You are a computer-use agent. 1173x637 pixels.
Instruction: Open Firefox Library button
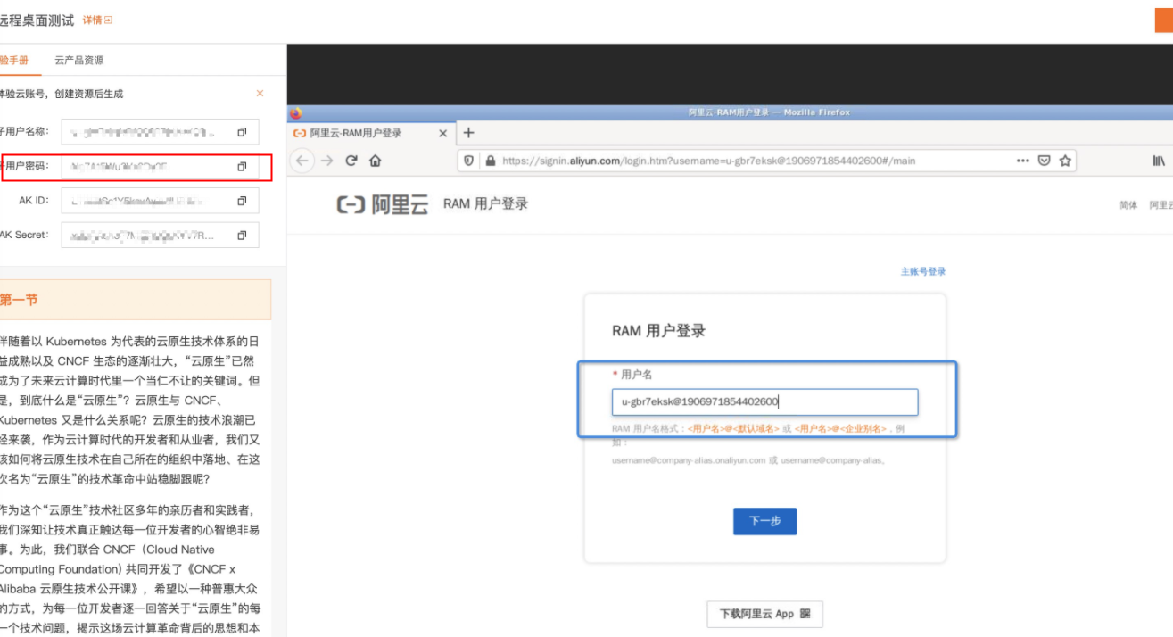click(x=1159, y=161)
